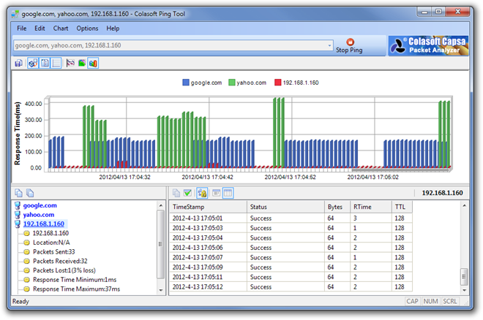Screen dimensions: 483x320
Task: Click Packets Lost:1(3% loss) row
Action: (x=64, y=270)
